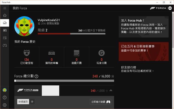This screenshot has width=174, height=109.
Task: Click the 擁有的車輛 car stat tile
Action: (52, 57)
